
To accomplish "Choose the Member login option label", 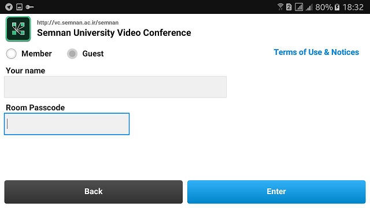I will tap(36, 54).
